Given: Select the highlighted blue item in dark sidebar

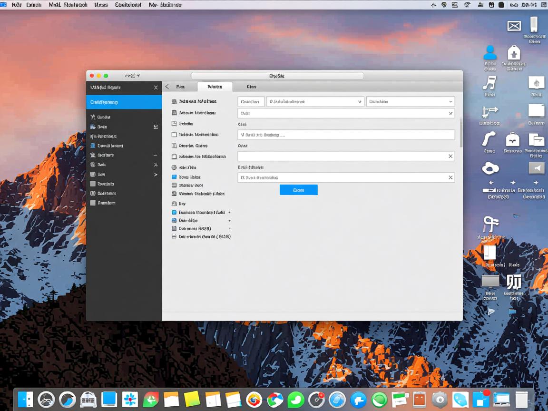Looking at the screenshot, I should [x=124, y=102].
